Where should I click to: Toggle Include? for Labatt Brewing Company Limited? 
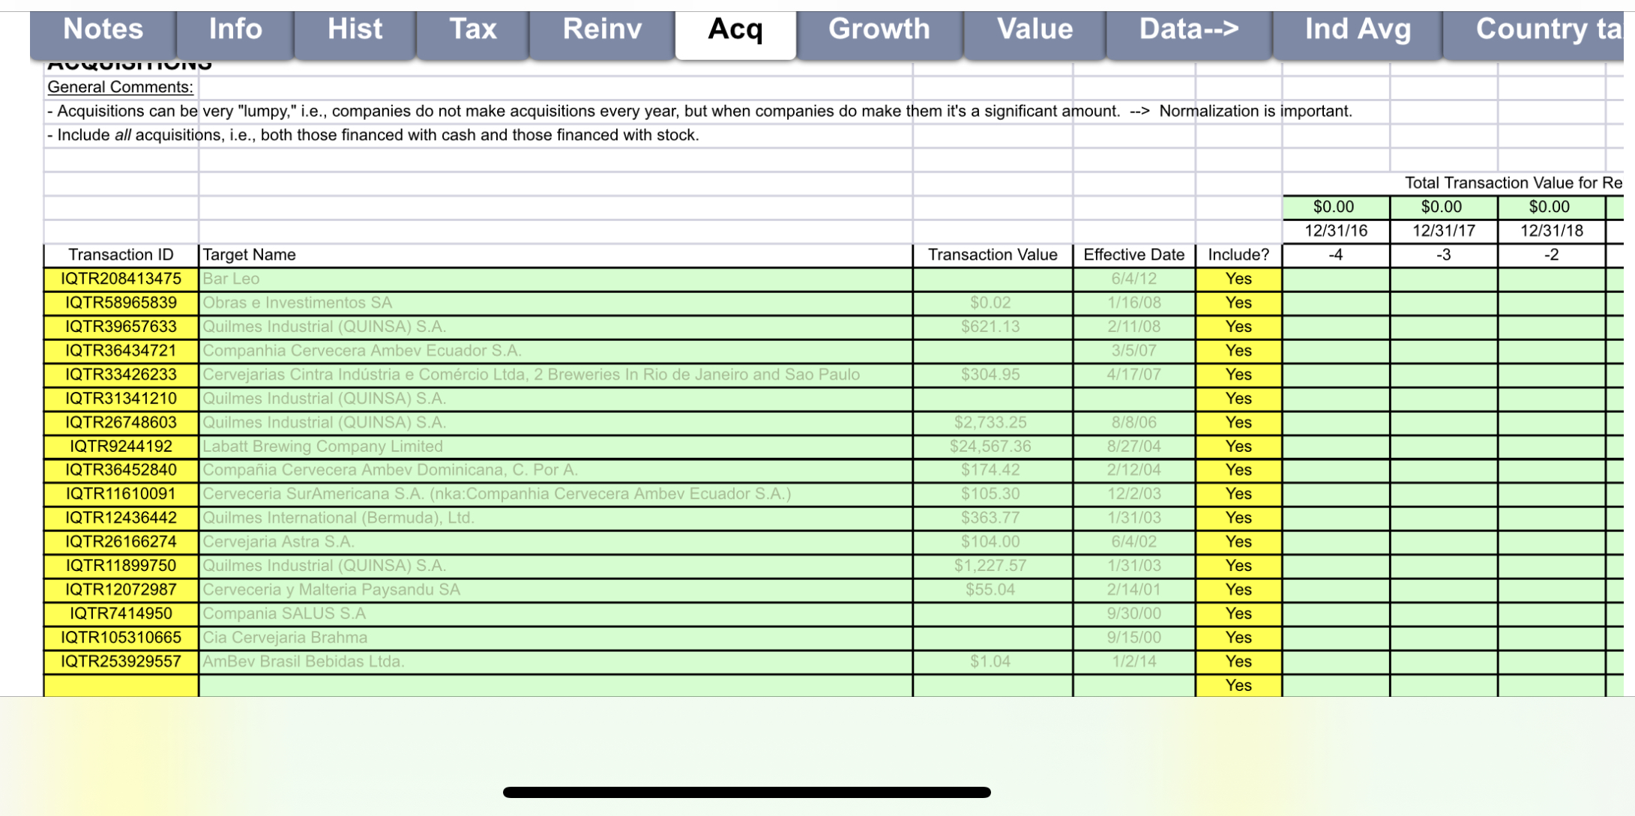click(1238, 446)
